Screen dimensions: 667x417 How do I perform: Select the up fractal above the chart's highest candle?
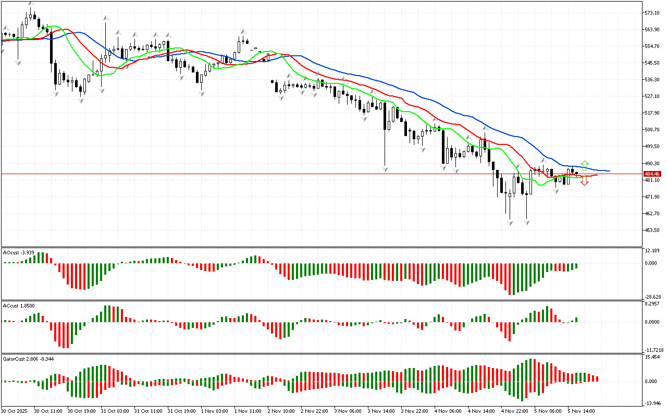(x=31, y=4)
